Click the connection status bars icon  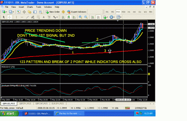click(x=127, y=108)
